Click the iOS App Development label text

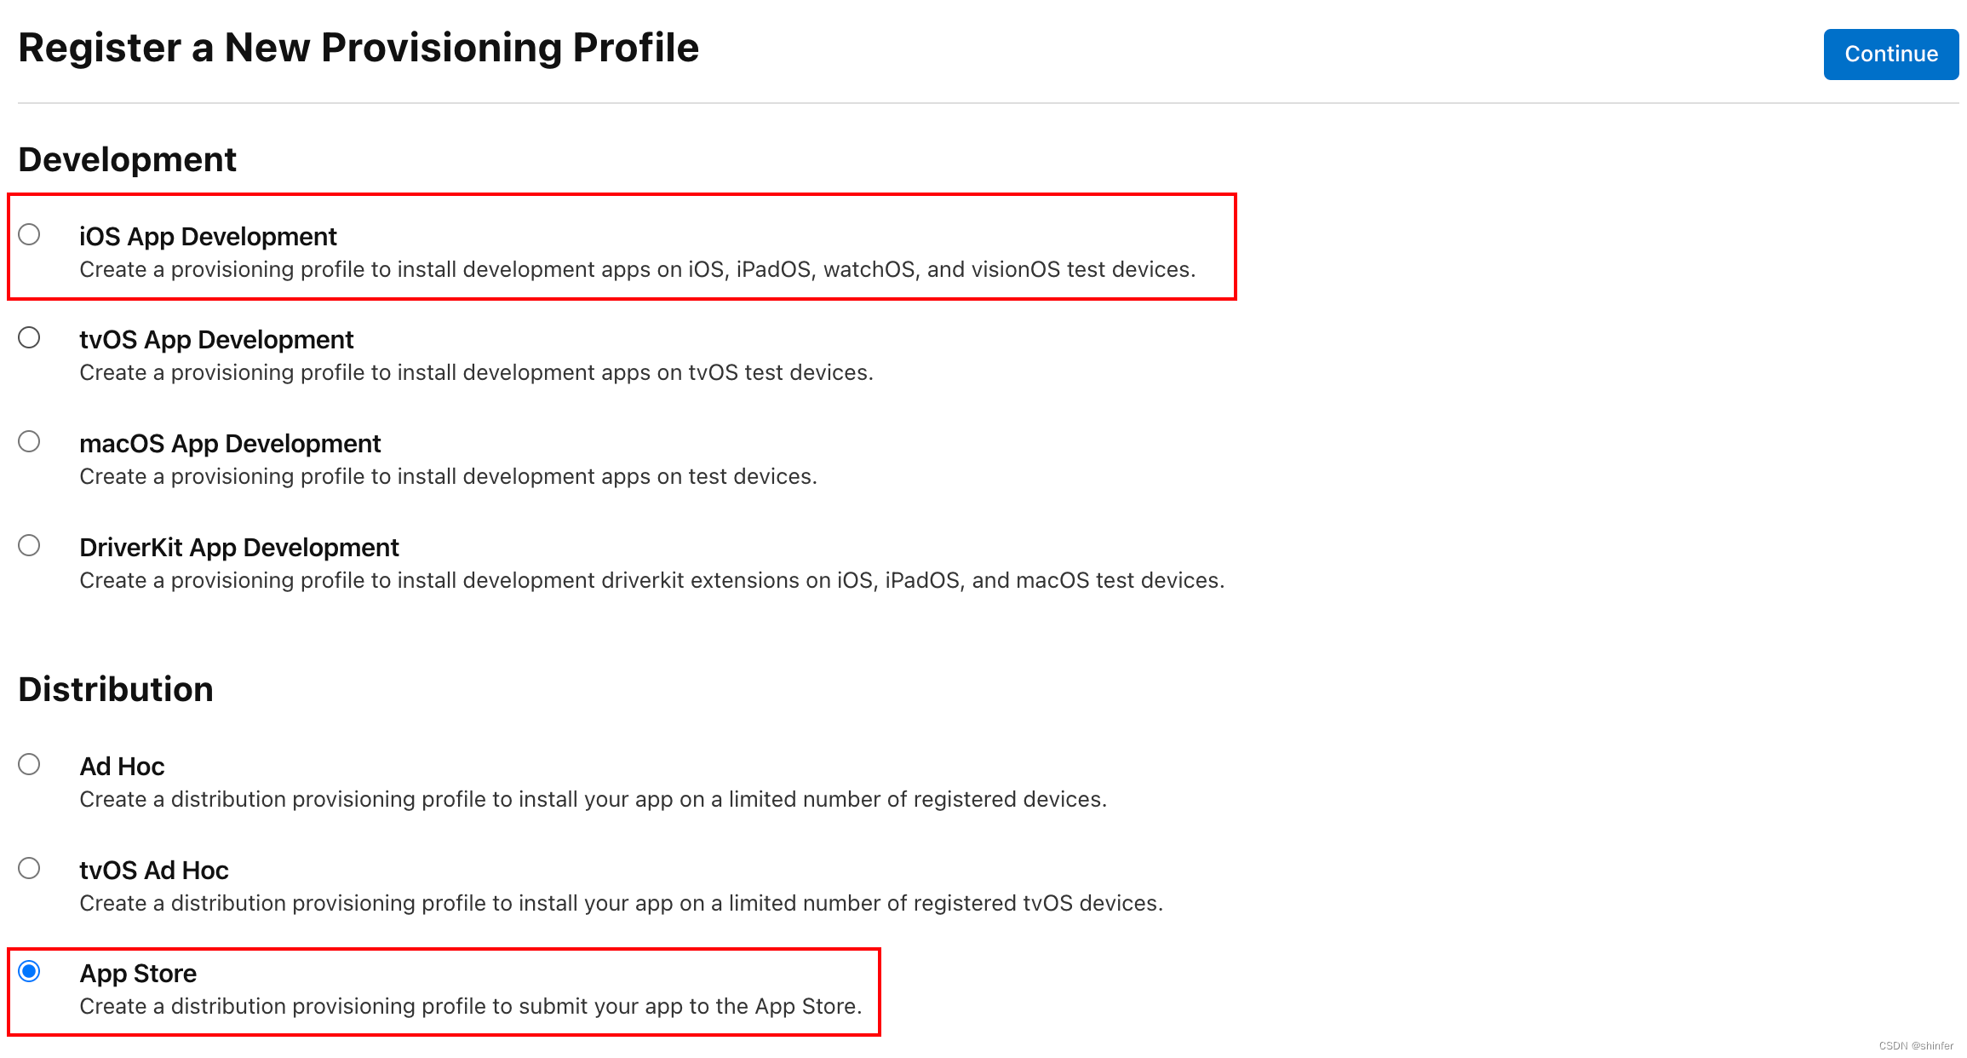point(207,236)
